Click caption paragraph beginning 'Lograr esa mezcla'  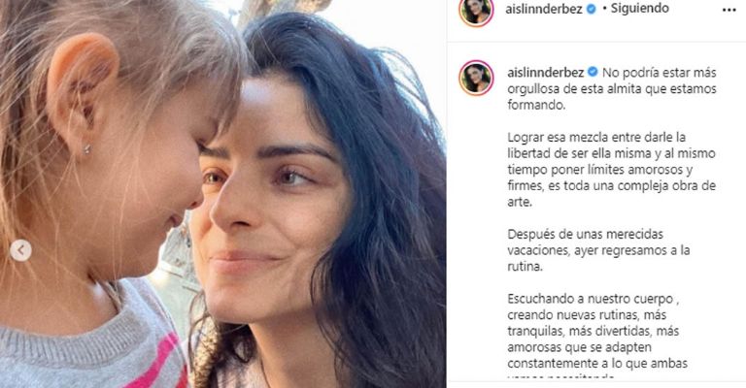tap(611, 170)
